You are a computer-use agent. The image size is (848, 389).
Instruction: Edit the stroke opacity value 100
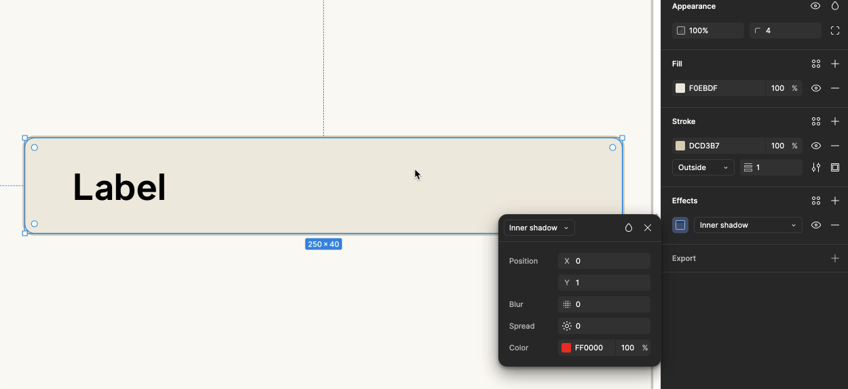[777, 146]
